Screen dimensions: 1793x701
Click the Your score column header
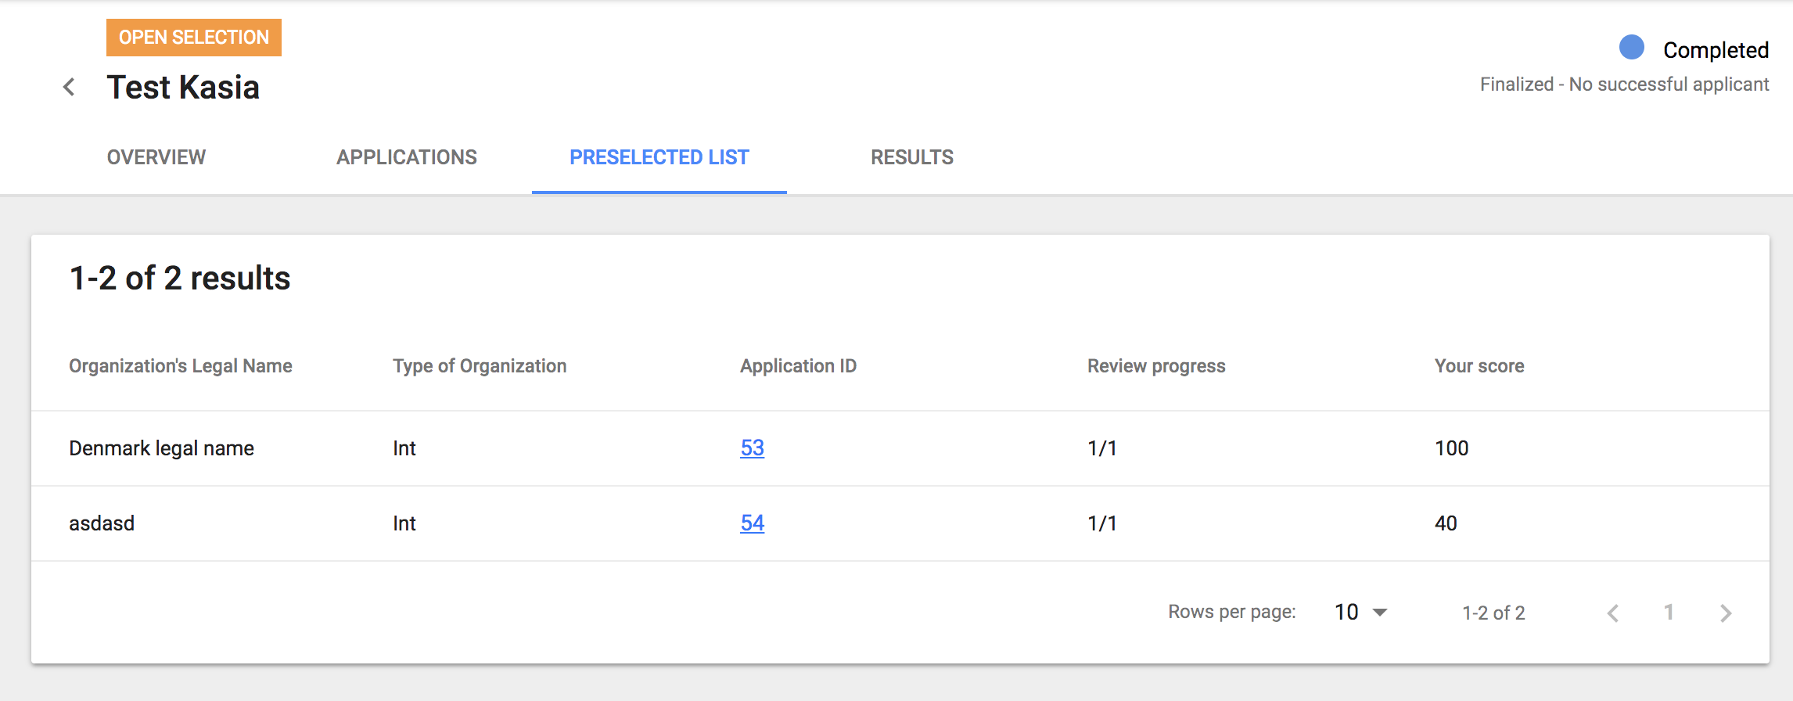point(1479,366)
